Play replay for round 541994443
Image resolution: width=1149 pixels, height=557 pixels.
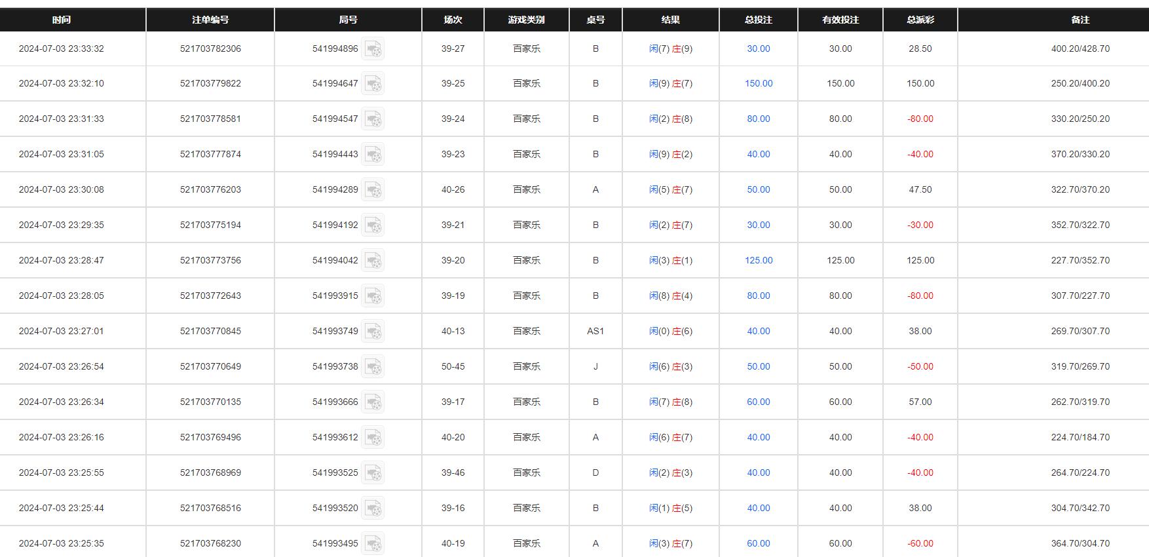click(373, 155)
